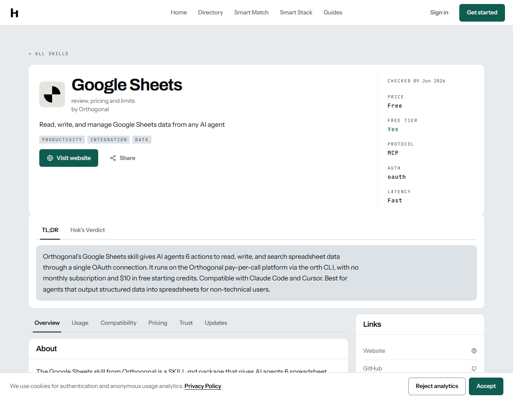The image size is (513, 400).
Task: Click the 'Yes' free tier value
Action: pyautogui.click(x=393, y=129)
